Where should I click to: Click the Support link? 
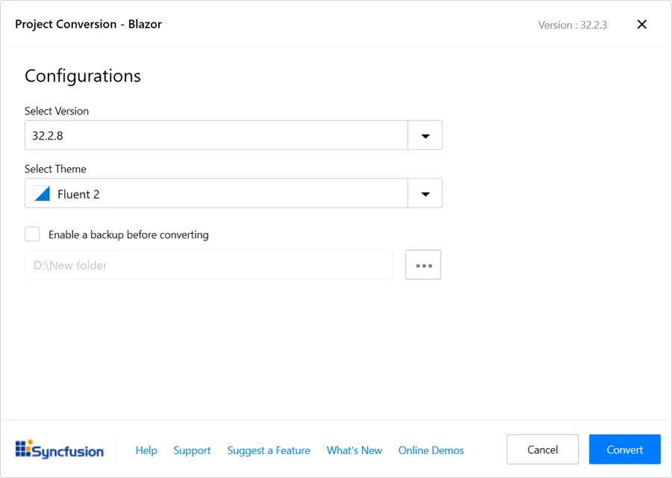192,450
